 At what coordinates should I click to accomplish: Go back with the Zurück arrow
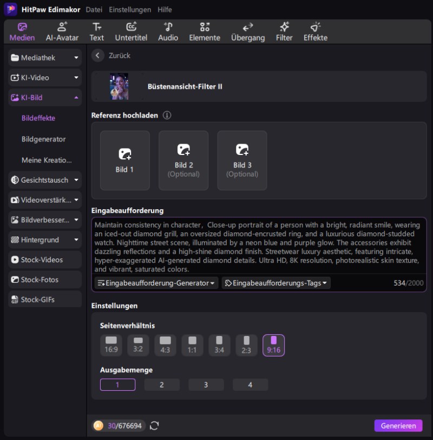(x=98, y=55)
